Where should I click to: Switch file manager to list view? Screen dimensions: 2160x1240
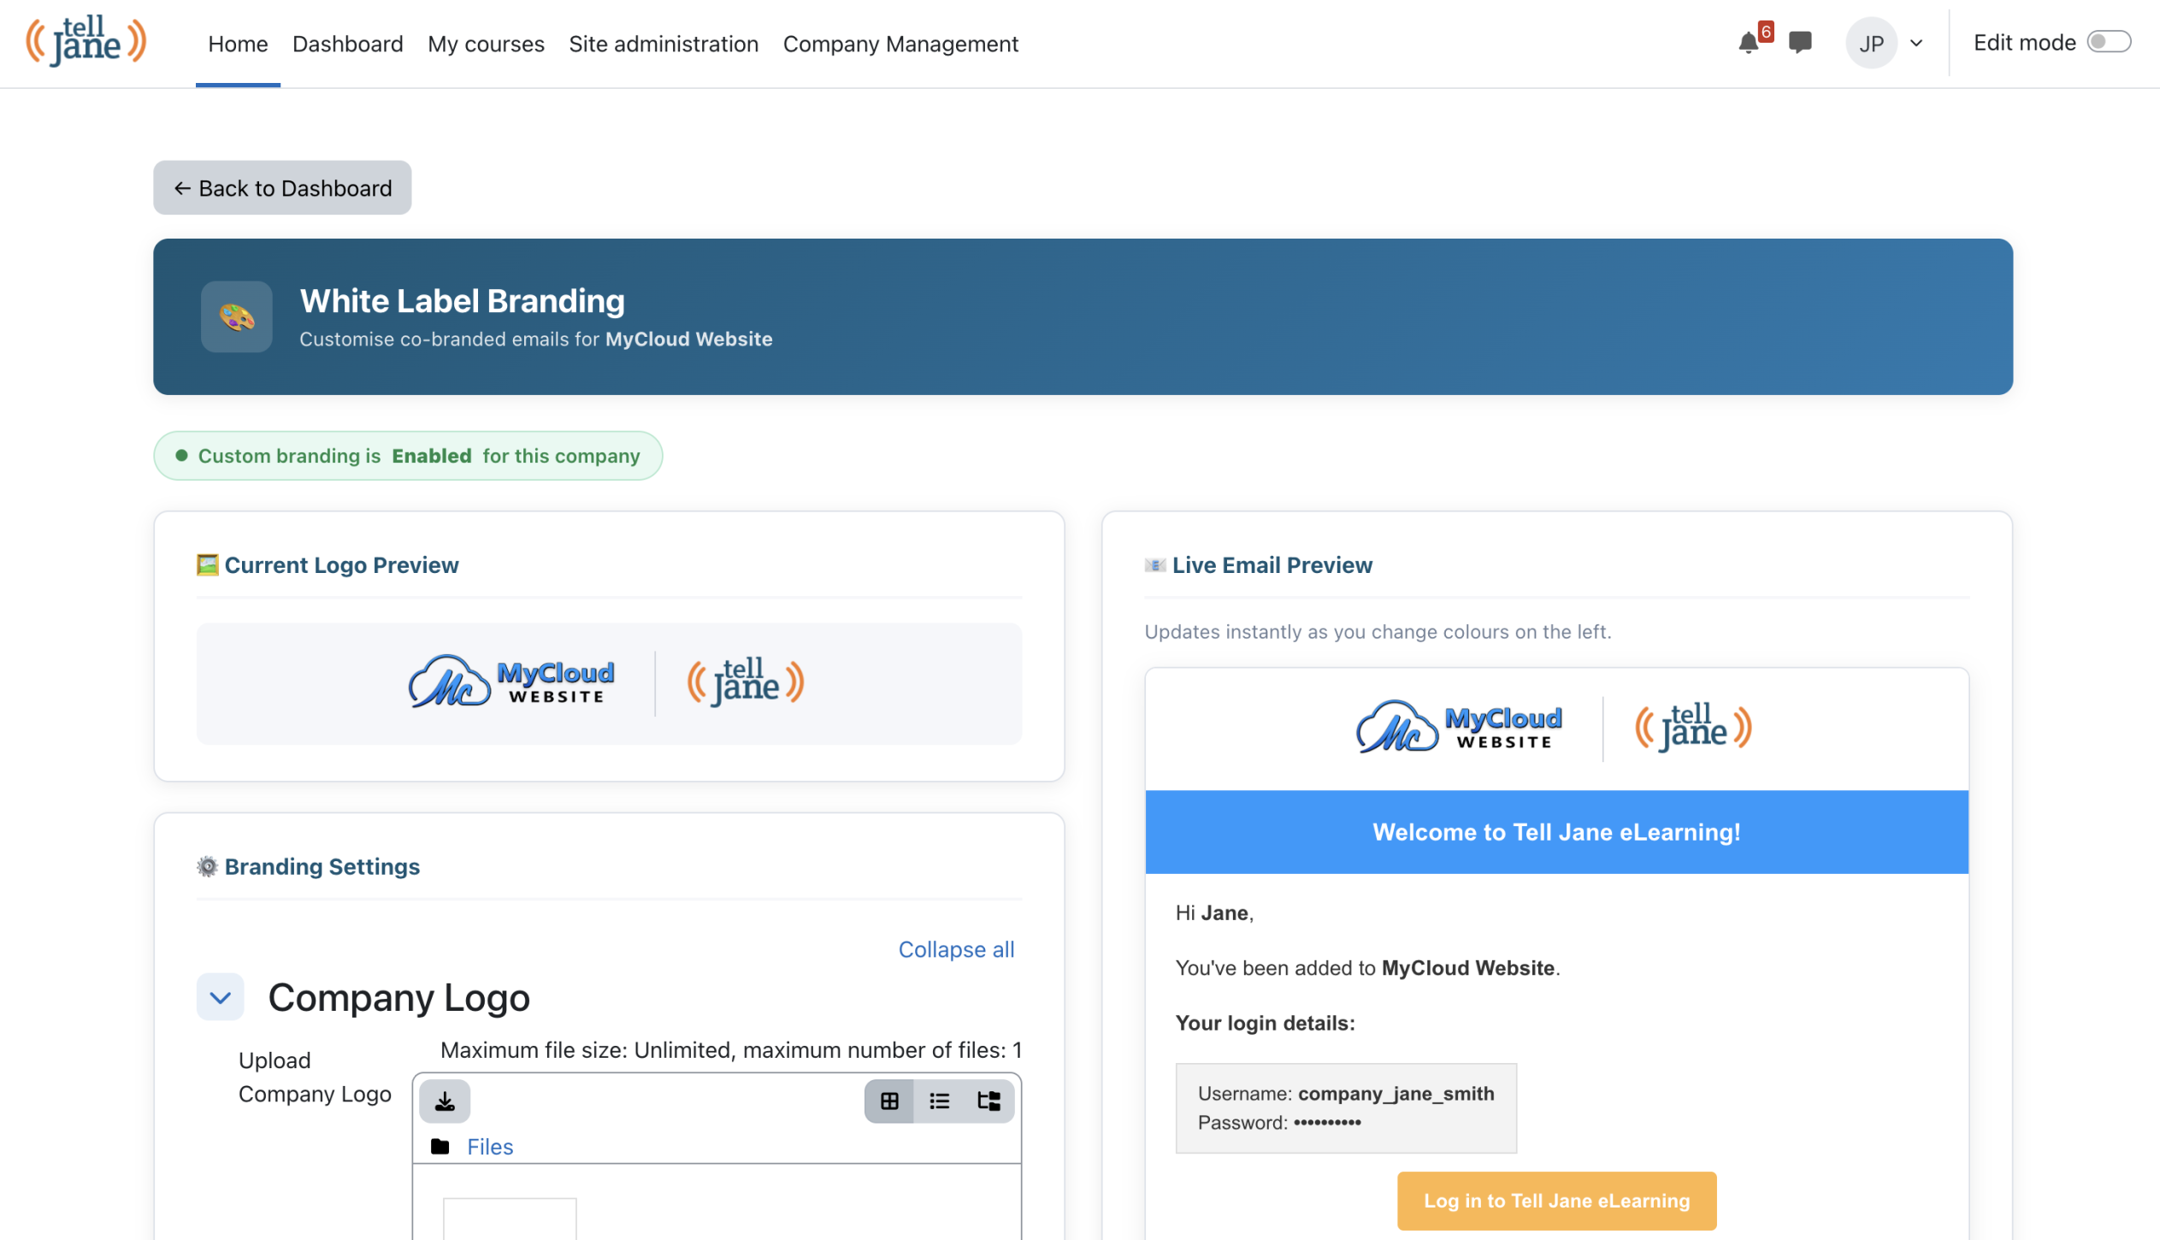[x=939, y=1101]
